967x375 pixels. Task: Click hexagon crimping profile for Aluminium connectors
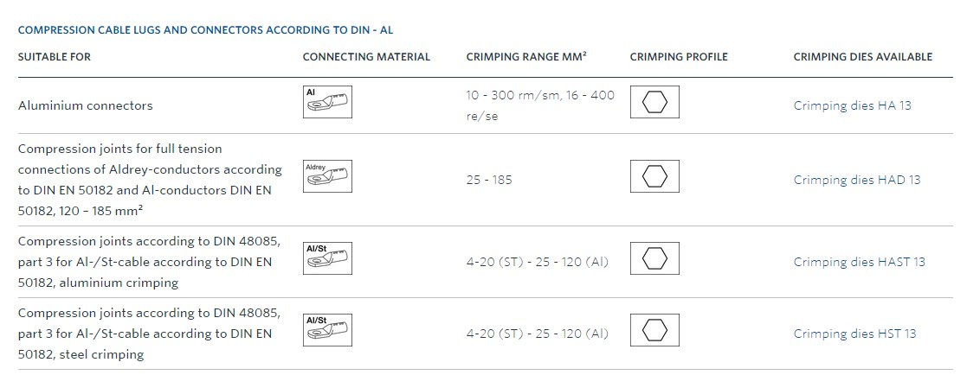[654, 102]
